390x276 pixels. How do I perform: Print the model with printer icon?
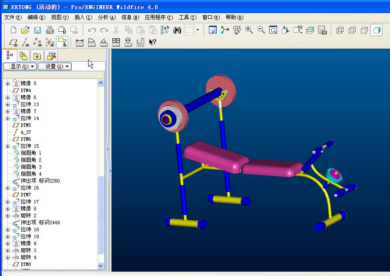point(50,30)
